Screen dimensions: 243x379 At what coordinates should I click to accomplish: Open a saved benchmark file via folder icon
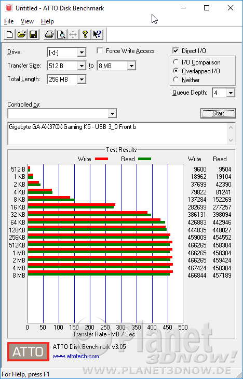(x=21, y=34)
